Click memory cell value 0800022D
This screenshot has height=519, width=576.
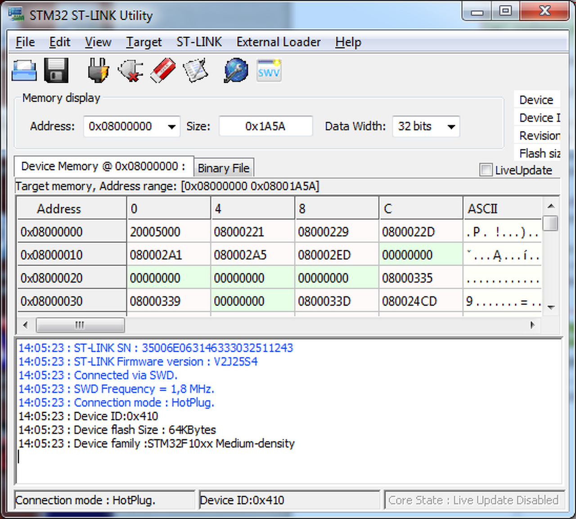click(x=421, y=232)
